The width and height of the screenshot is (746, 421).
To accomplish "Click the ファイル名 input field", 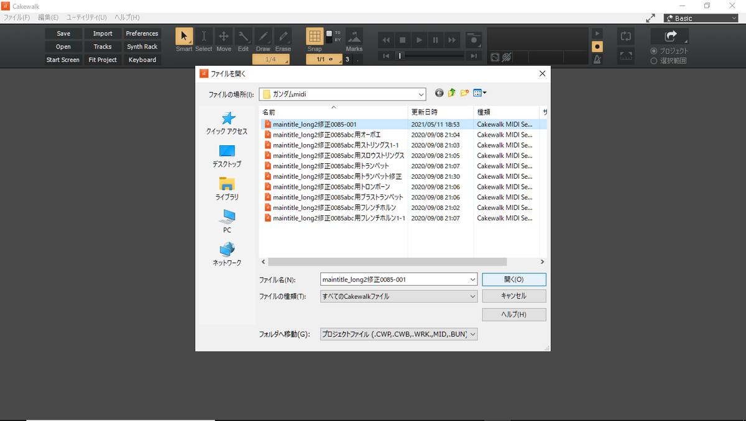I will [x=398, y=279].
